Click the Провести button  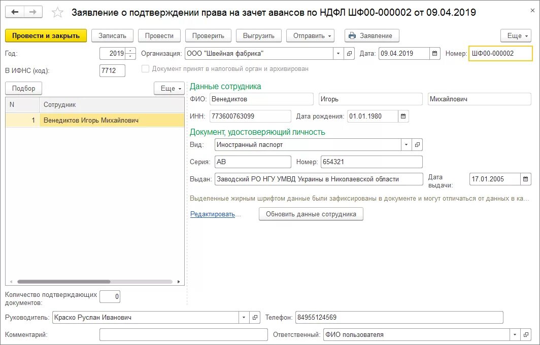point(159,36)
